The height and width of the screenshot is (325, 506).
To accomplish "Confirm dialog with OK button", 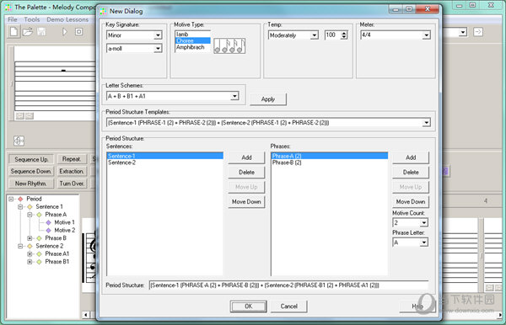I will (x=249, y=306).
